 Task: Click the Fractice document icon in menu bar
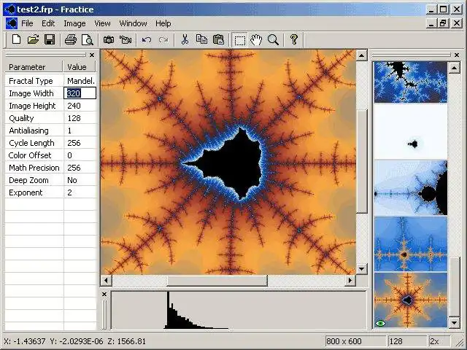point(12,23)
